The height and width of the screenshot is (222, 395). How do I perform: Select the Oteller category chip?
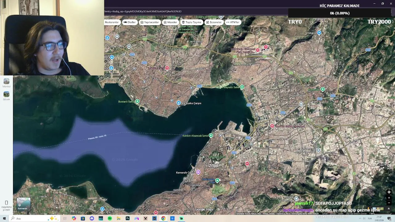click(130, 22)
